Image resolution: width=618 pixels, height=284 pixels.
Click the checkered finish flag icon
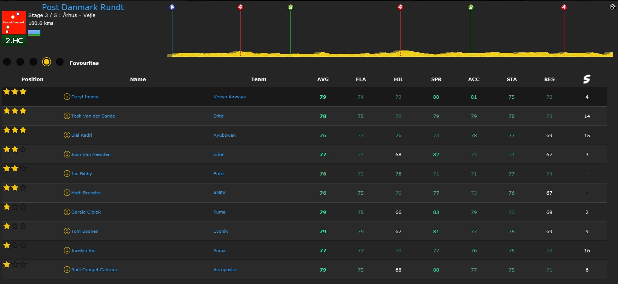pyautogui.click(x=613, y=7)
